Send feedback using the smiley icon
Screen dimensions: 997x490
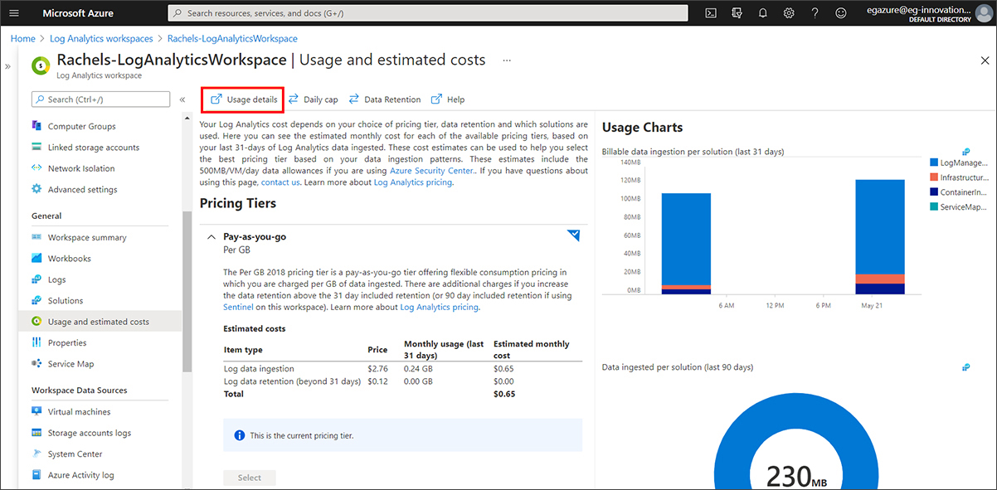(x=841, y=13)
